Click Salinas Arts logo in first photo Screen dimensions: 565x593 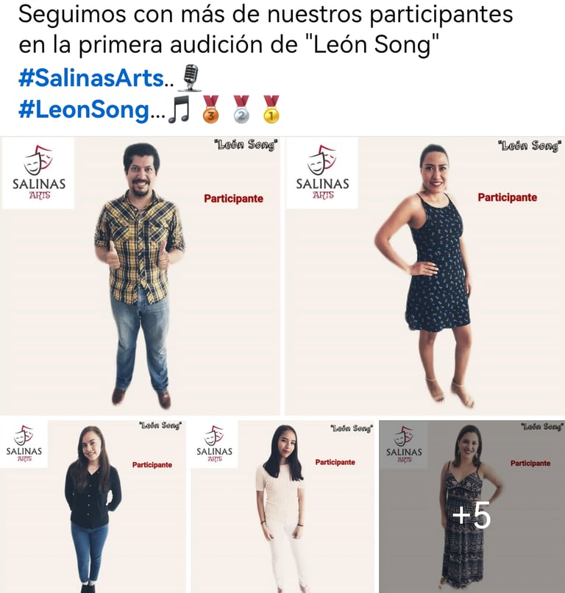(x=38, y=173)
